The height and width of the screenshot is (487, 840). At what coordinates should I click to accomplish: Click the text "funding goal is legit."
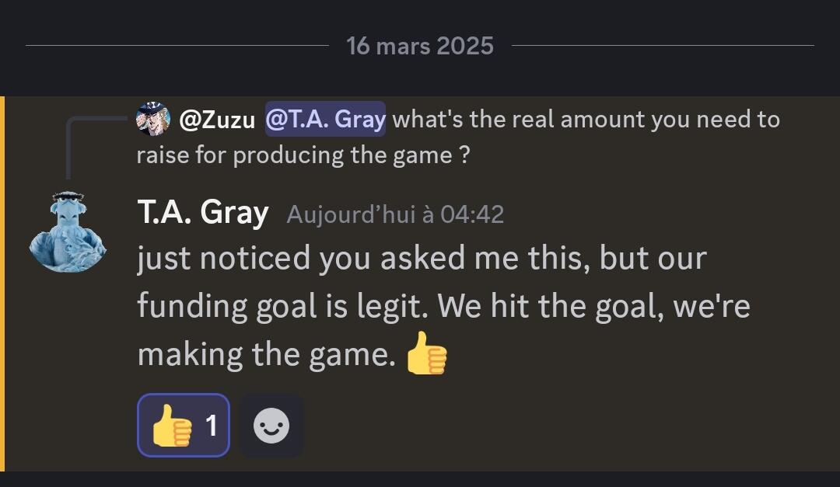283,307
